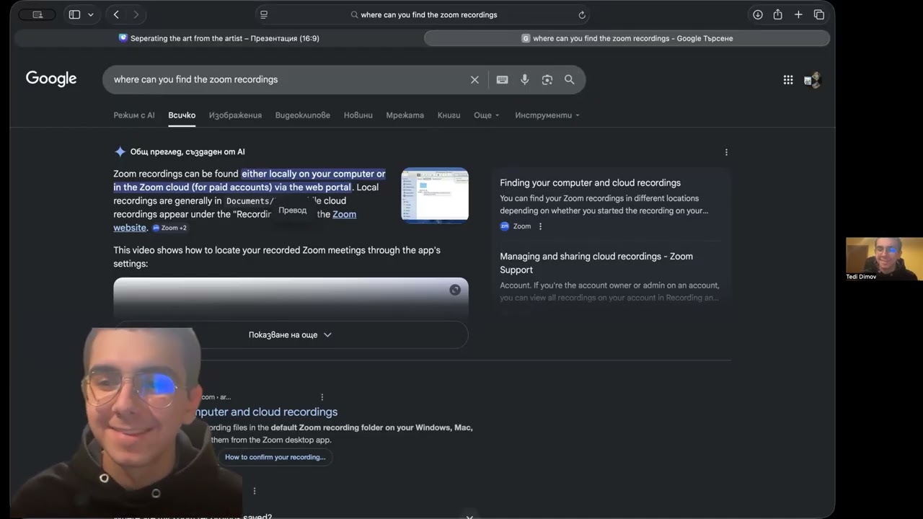This screenshot has width=923, height=519.
Task: Click the Safari share icon
Action: coord(778,14)
